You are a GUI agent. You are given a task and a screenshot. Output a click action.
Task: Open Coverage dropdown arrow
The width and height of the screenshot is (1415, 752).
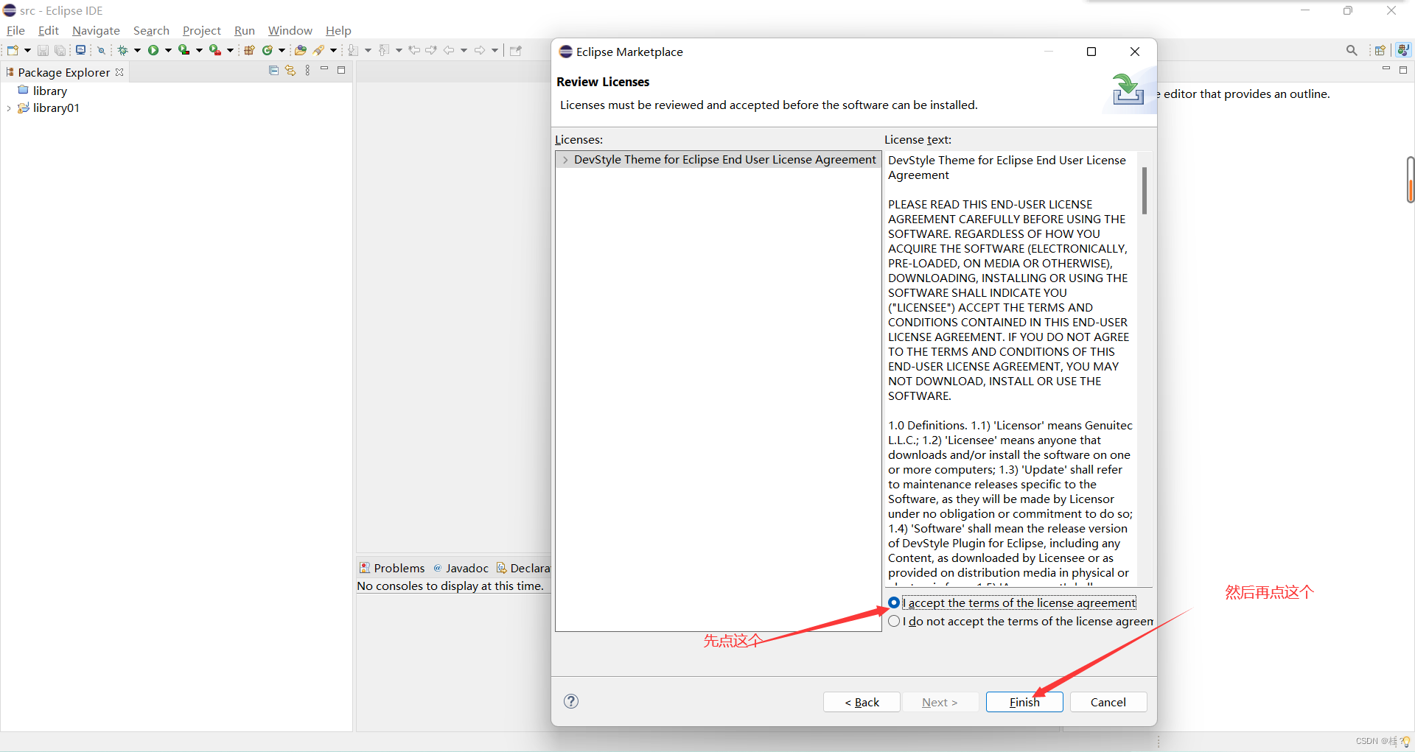click(x=199, y=50)
